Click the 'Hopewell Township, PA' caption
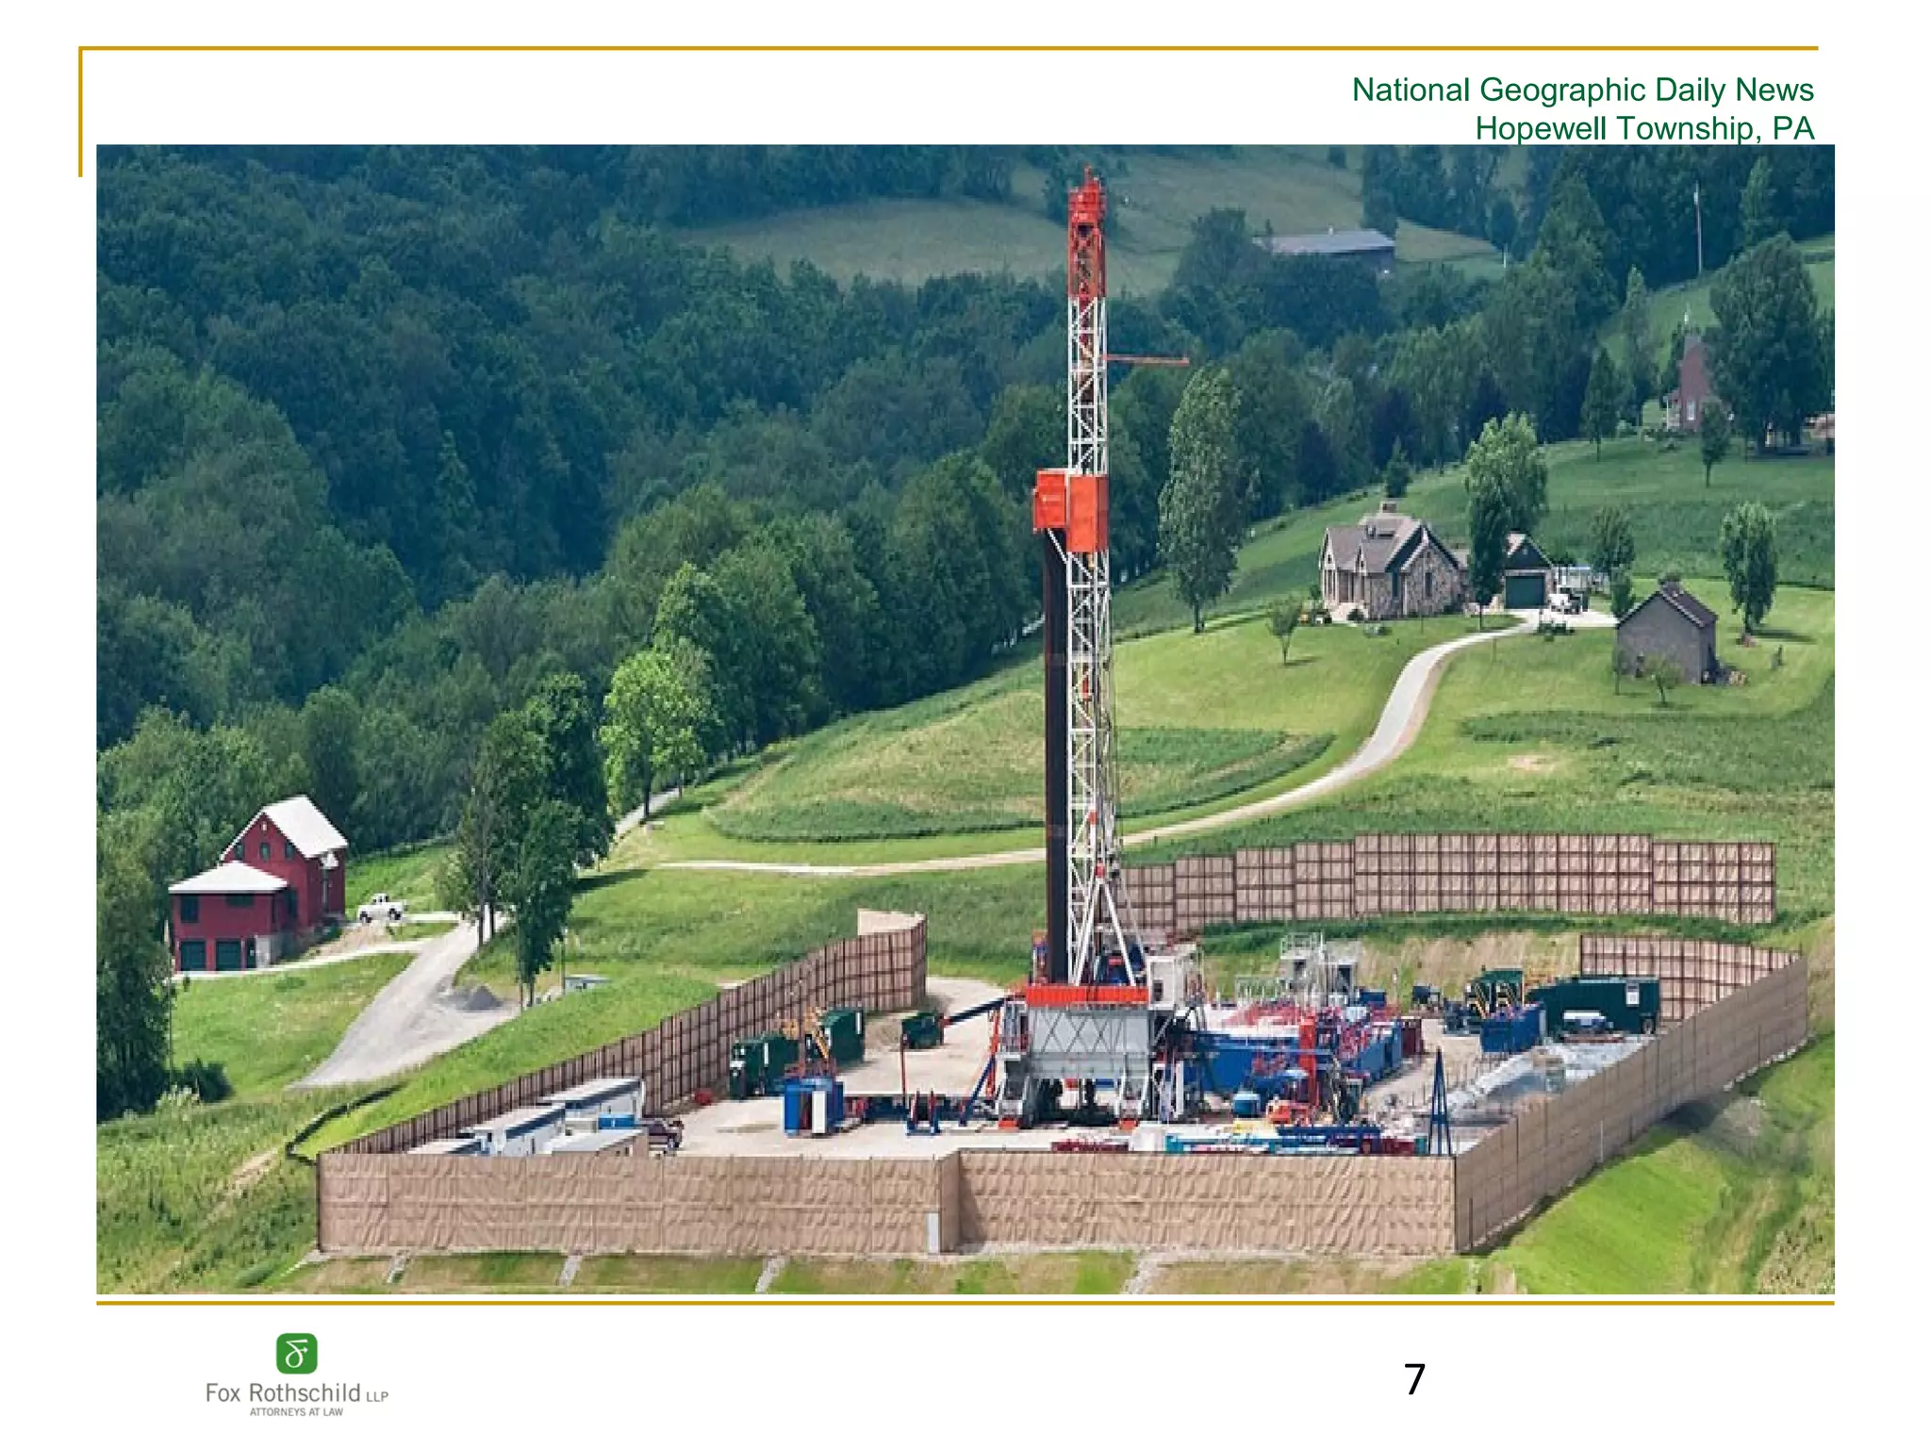 (1644, 128)
